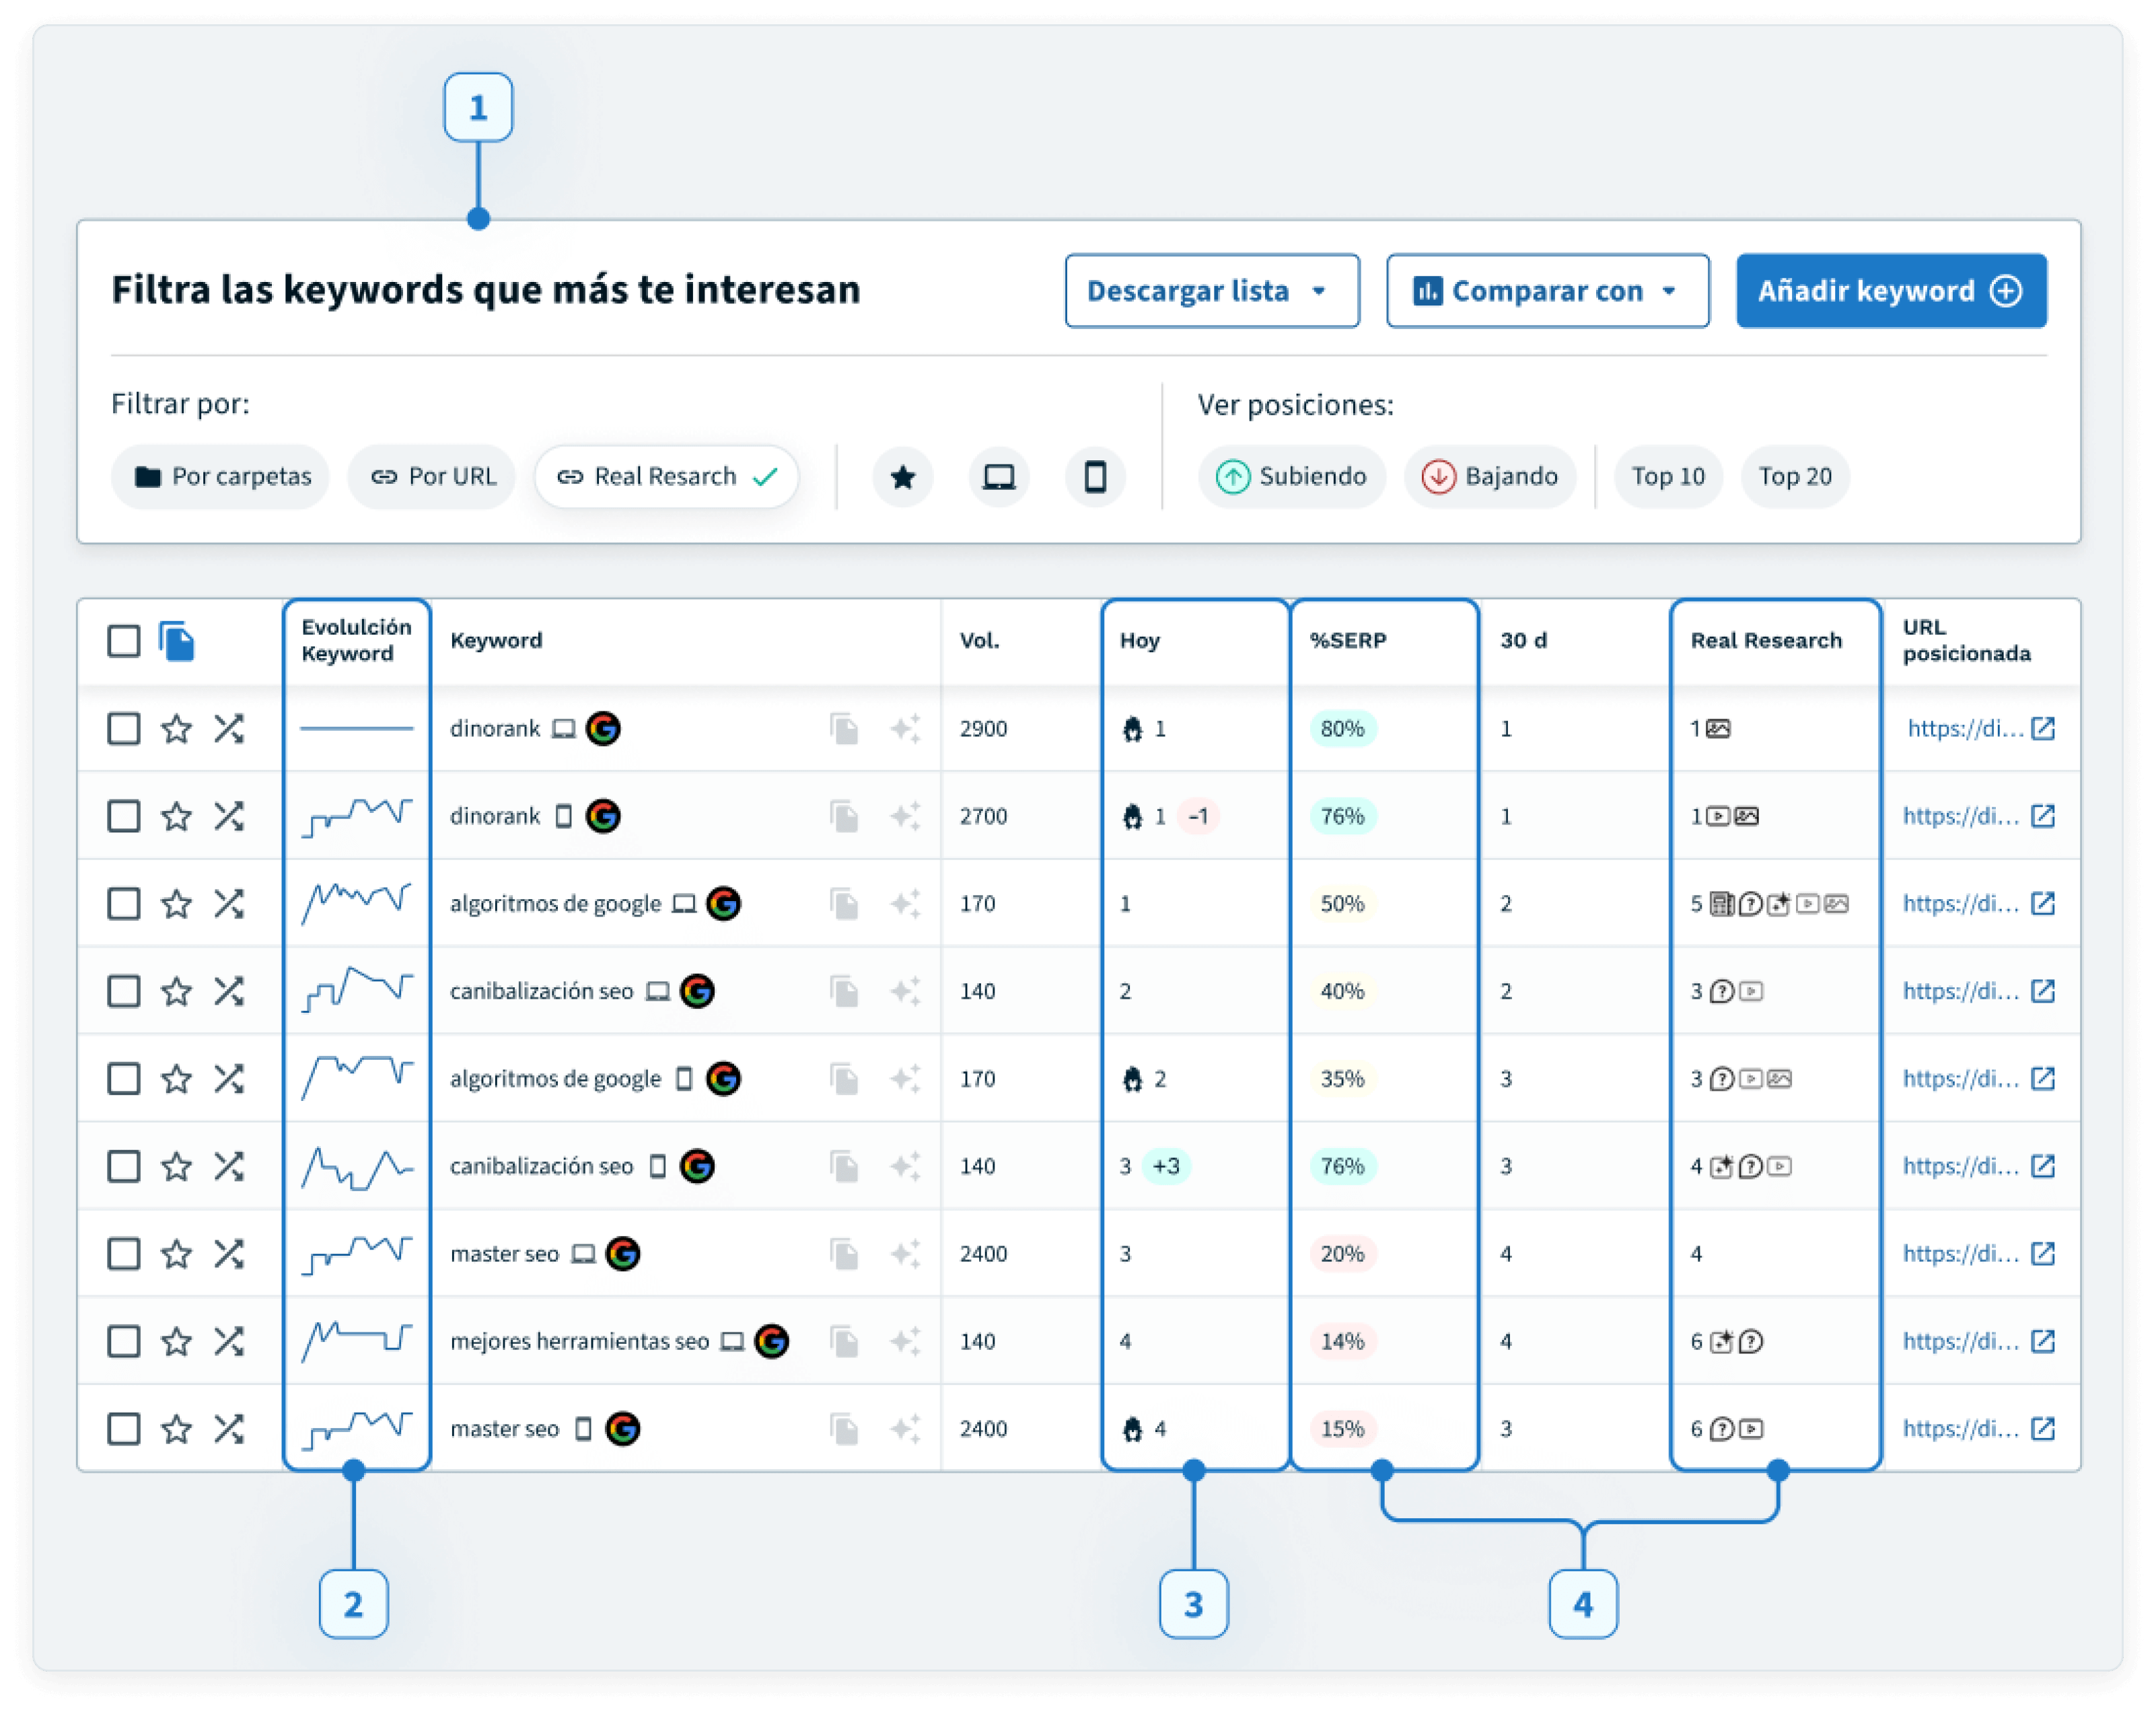This screenshot has height=1712, width=2156.
Task: Copy the canibalización seo mobile keyword
Action: point(845,1166)
